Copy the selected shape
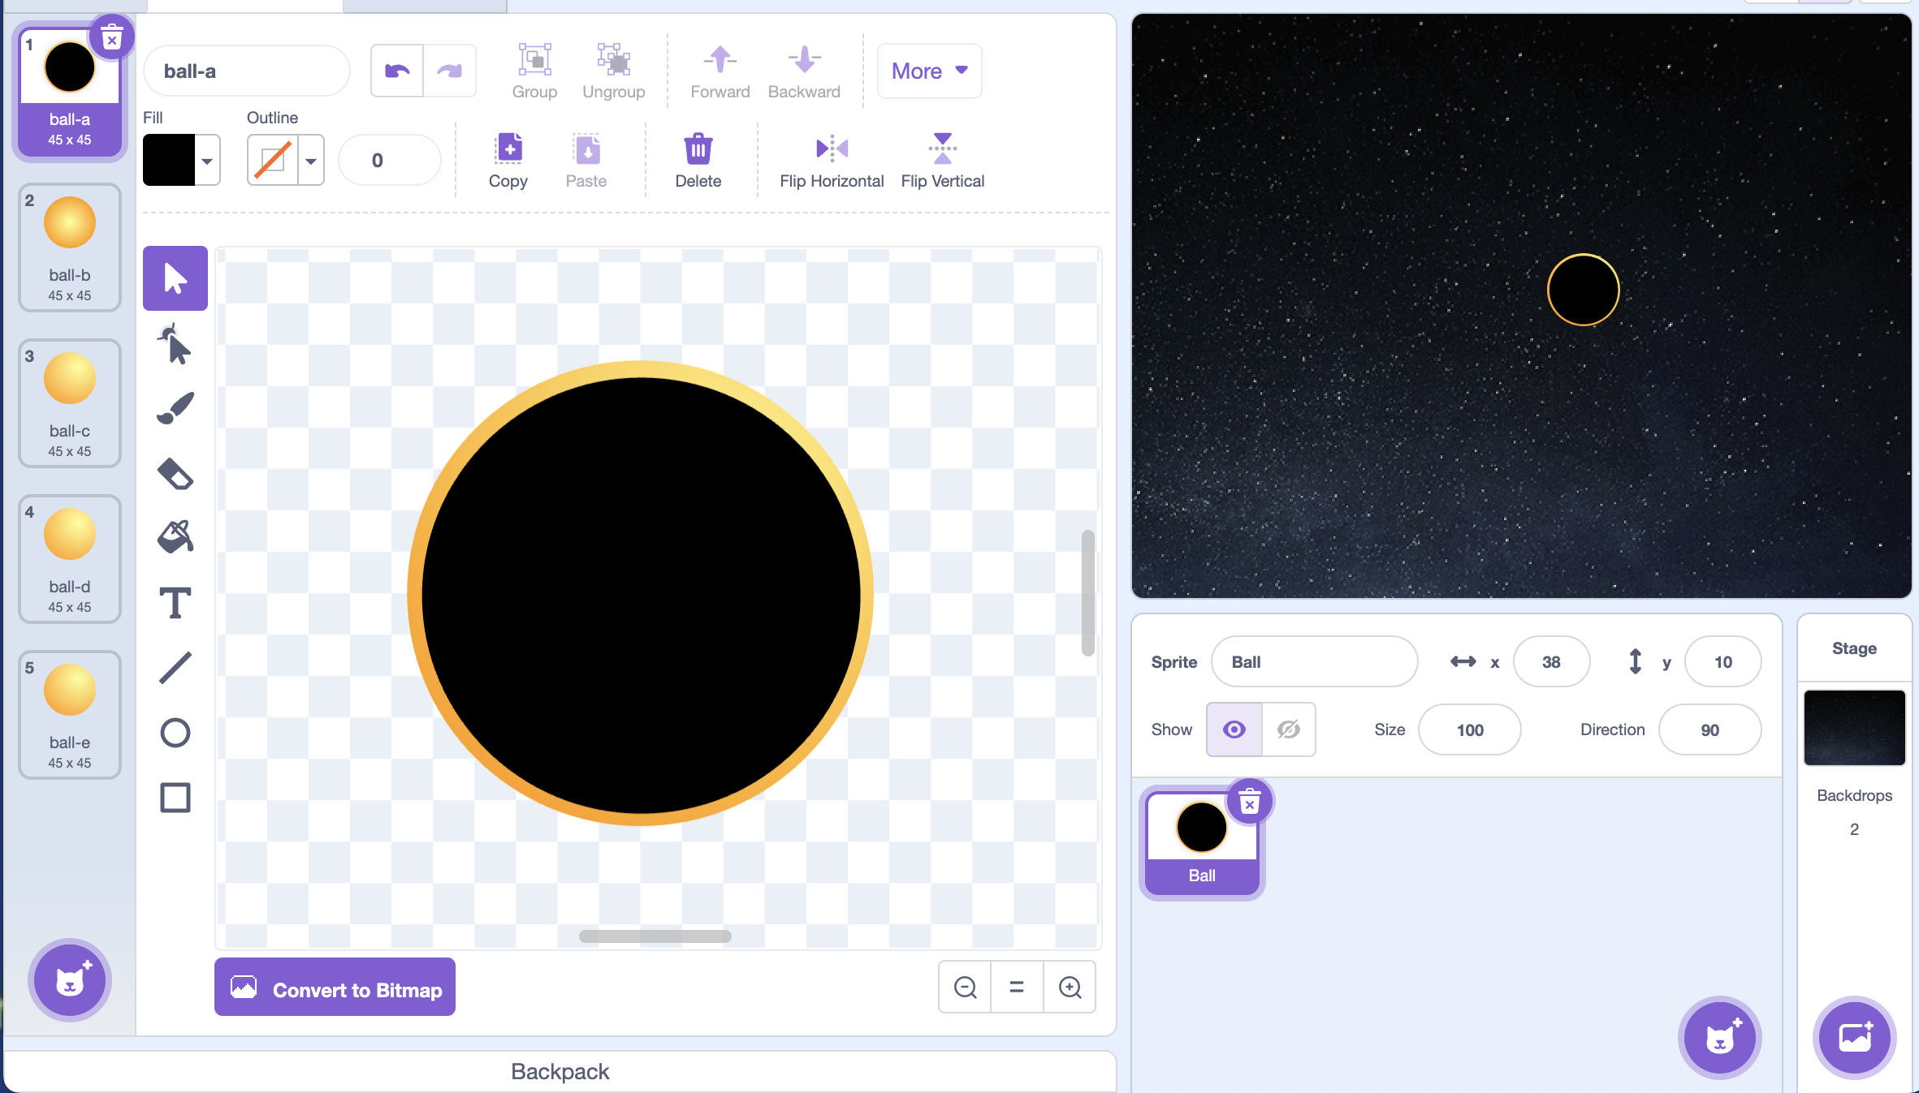The width and height of the screenshot is (1919, 1093). [508, 159]
